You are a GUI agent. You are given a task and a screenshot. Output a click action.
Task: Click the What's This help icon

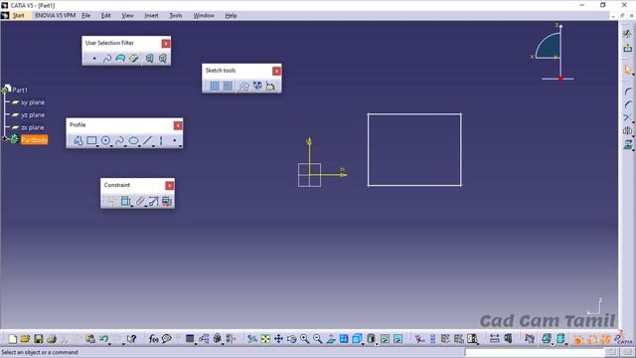click(x=131, y=339)
